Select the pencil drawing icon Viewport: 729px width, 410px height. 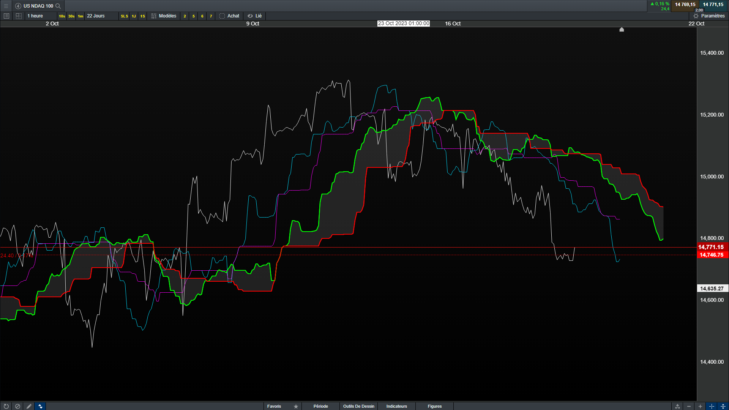(29, 406)
